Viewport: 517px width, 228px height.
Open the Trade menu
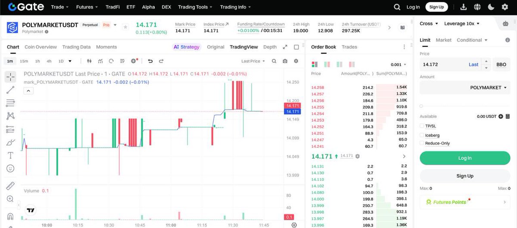coord(59,7)
